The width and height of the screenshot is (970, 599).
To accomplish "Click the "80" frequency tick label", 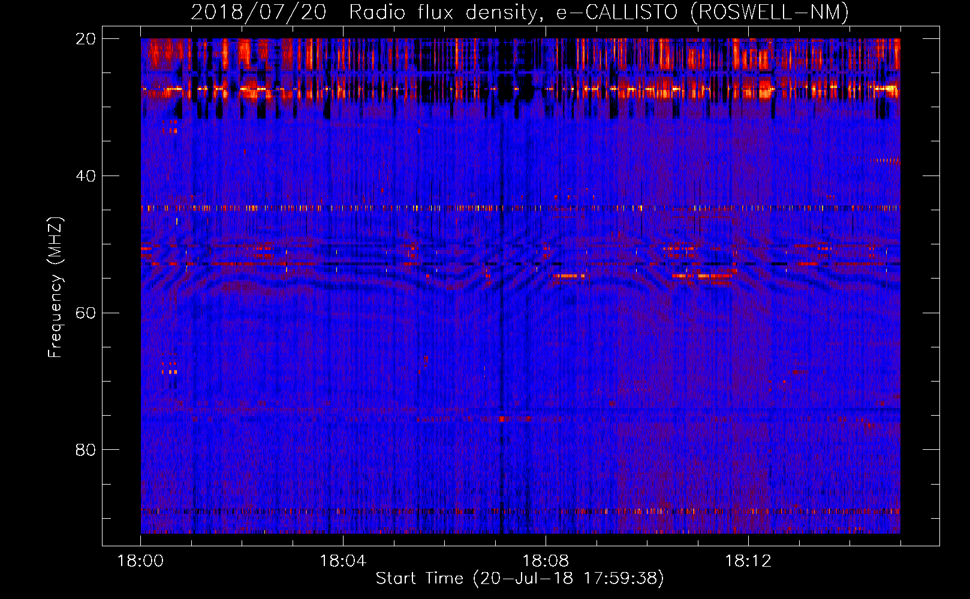I will pos(86,450).
